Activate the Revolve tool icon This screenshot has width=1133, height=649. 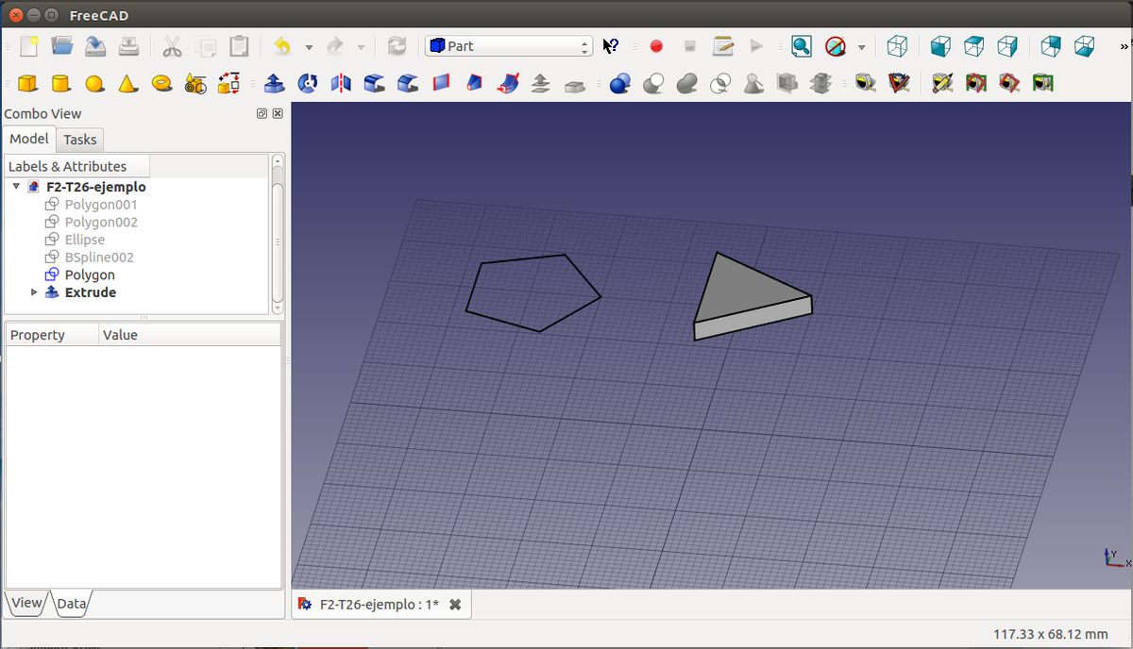pos(307,84)
